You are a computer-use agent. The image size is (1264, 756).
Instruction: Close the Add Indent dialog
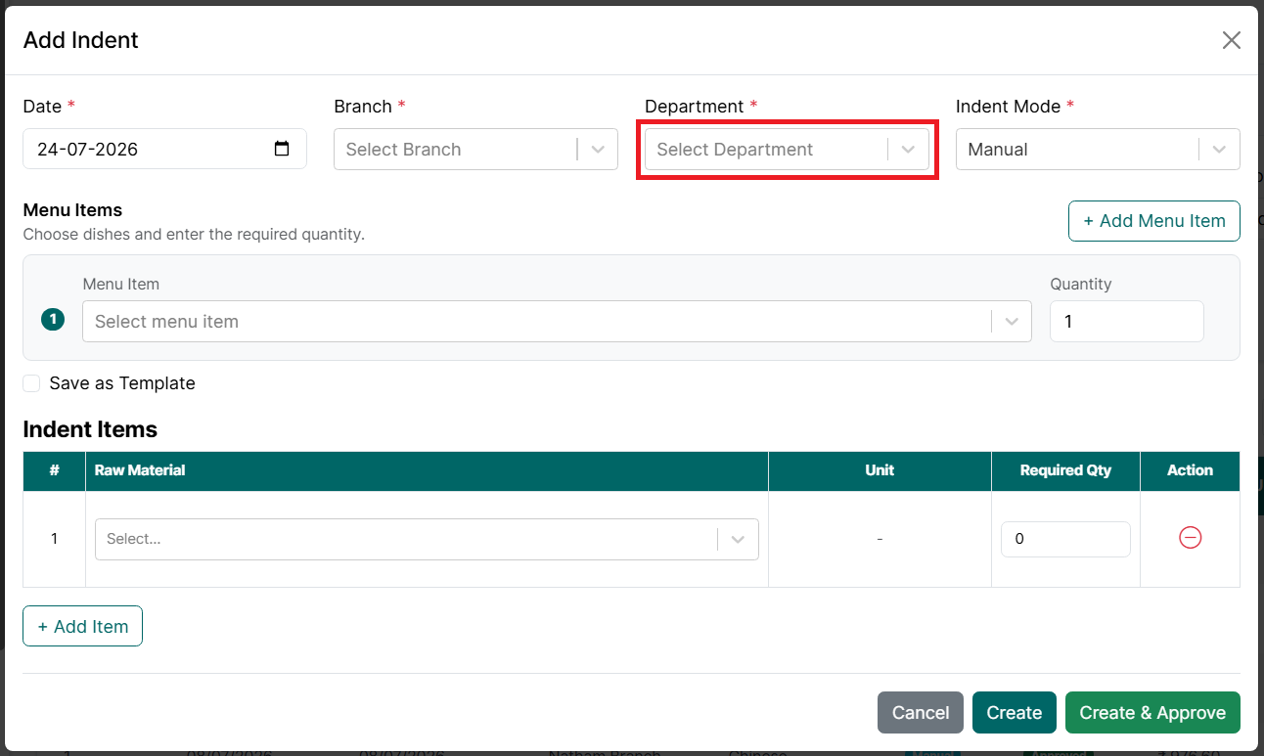click(1231, 40)
